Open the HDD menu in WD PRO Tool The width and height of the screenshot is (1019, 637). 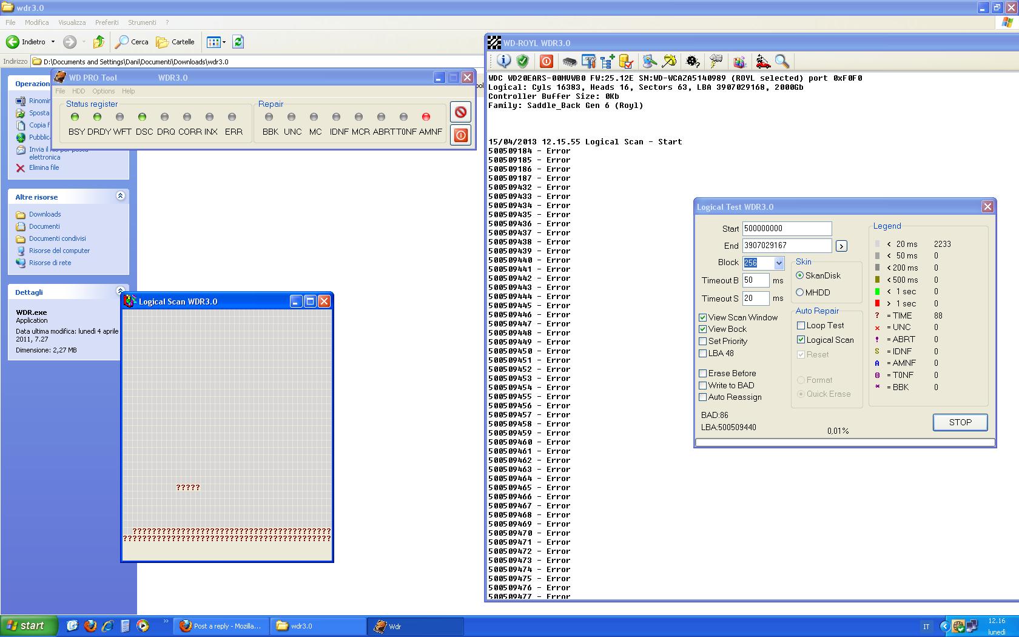click(79, 91)
